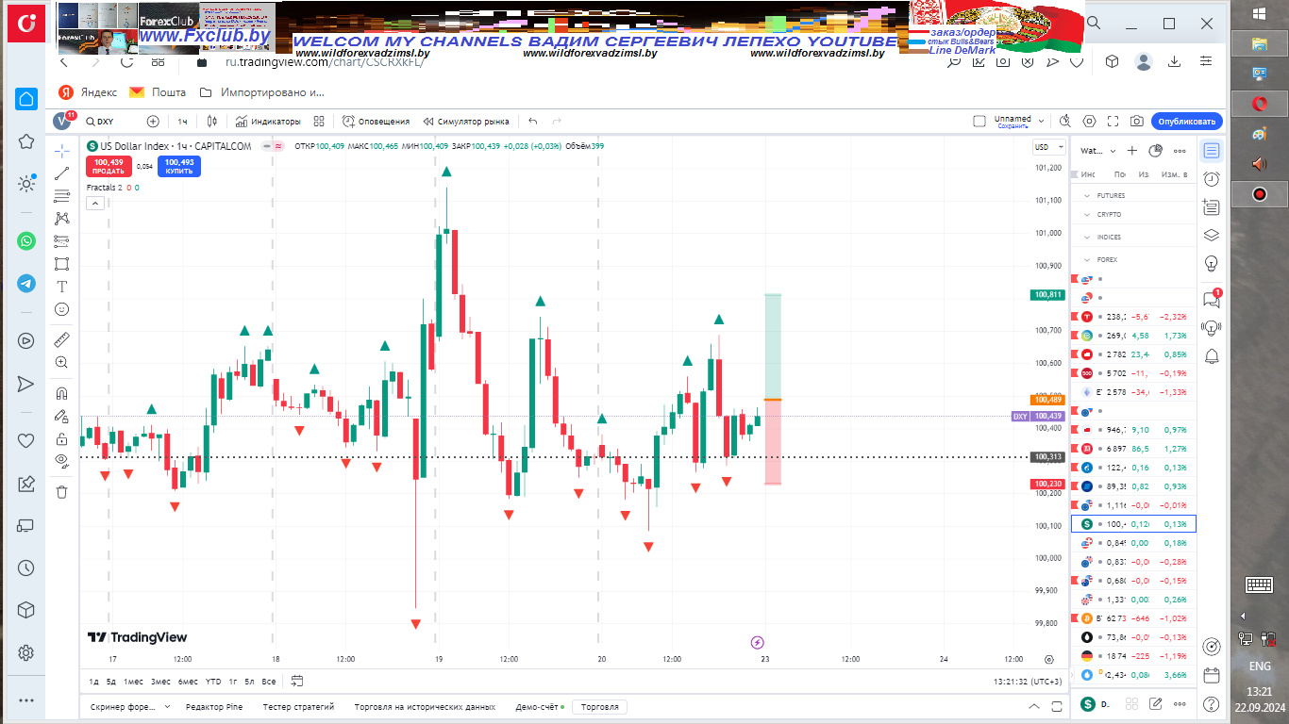
Task: Open the Редактор Pine tab
Action: click(x=214, y=706)
